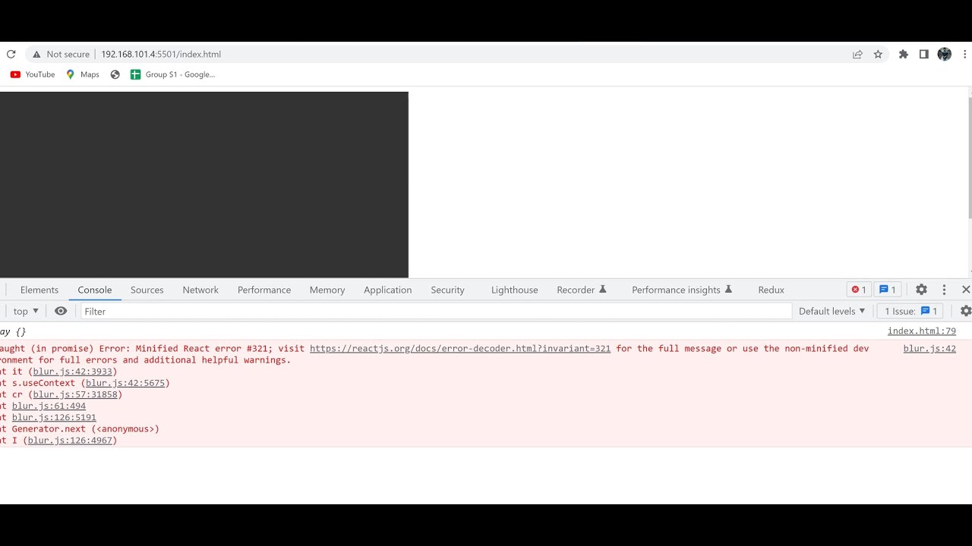Image resolution: width=972 pixels, height=546 pixels.
Task: Open index.html:79 source link
Action: pos(922,331)
